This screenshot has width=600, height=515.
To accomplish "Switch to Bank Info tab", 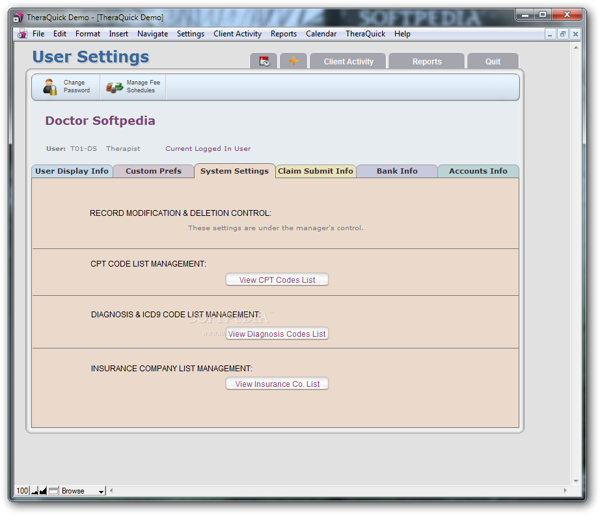I will [397, 171].
